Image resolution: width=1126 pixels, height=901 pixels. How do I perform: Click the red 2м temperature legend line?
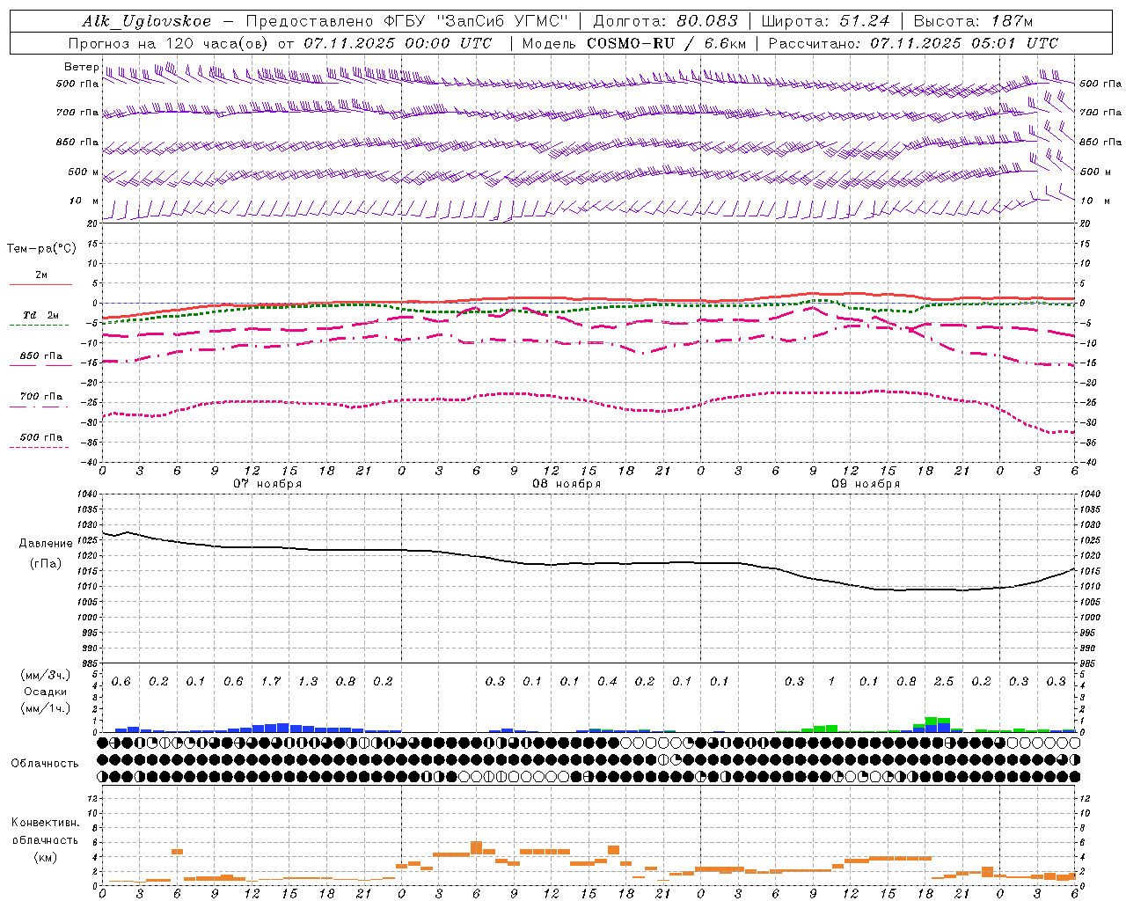pyautogui.click(x=40, y=284)
